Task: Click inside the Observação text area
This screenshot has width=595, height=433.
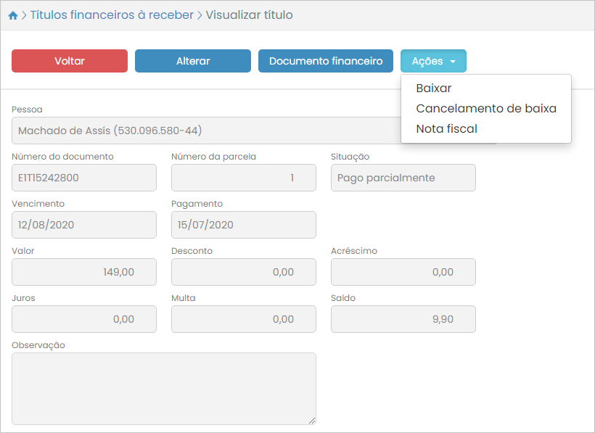Action: [x=163, y=388]
